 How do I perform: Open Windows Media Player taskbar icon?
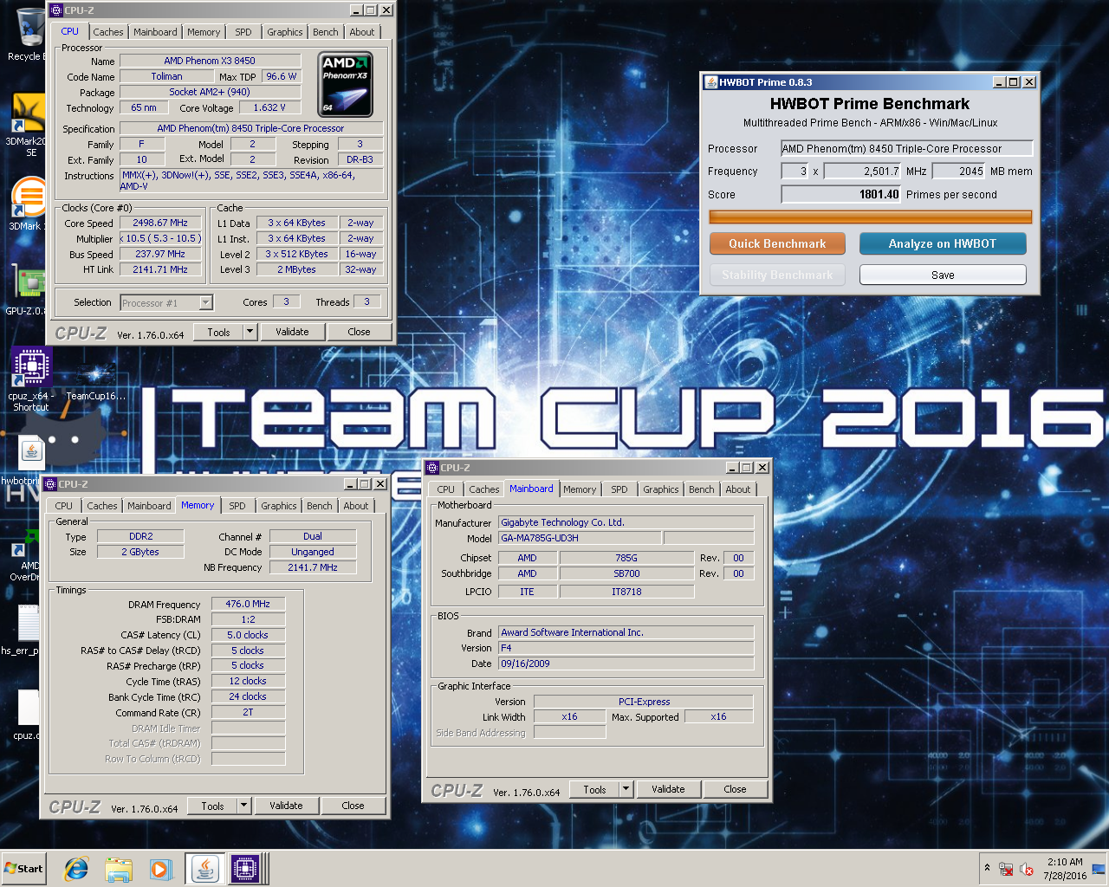[161, 869]
